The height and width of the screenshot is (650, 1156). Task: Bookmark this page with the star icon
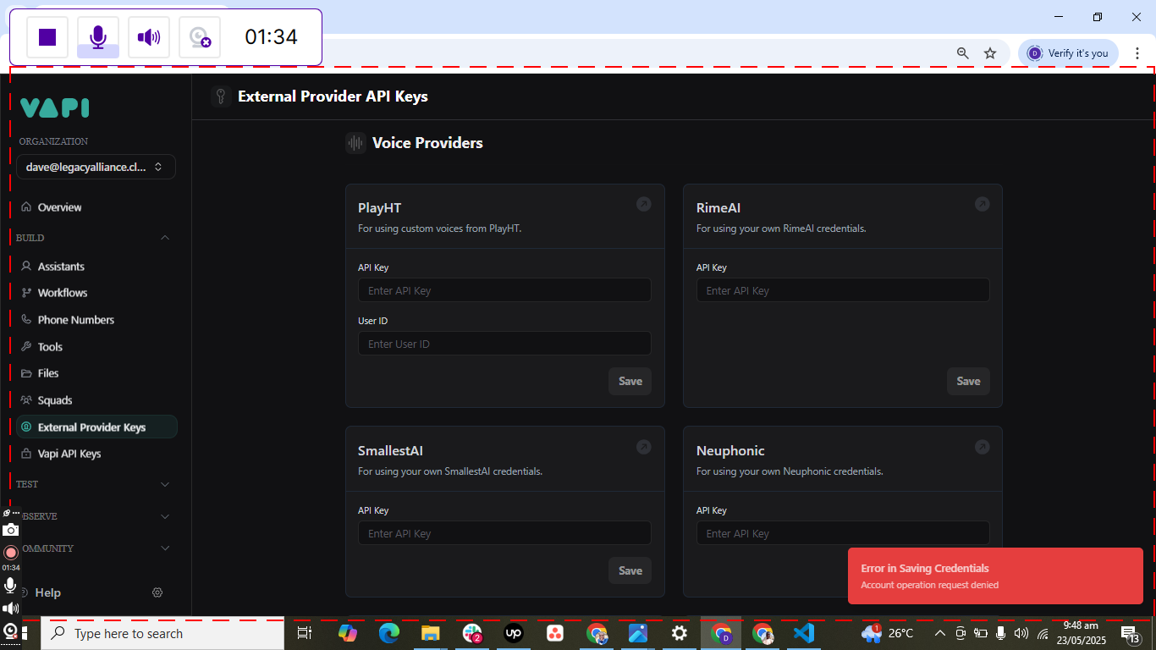pyautogui.click(x=990, y=53)
